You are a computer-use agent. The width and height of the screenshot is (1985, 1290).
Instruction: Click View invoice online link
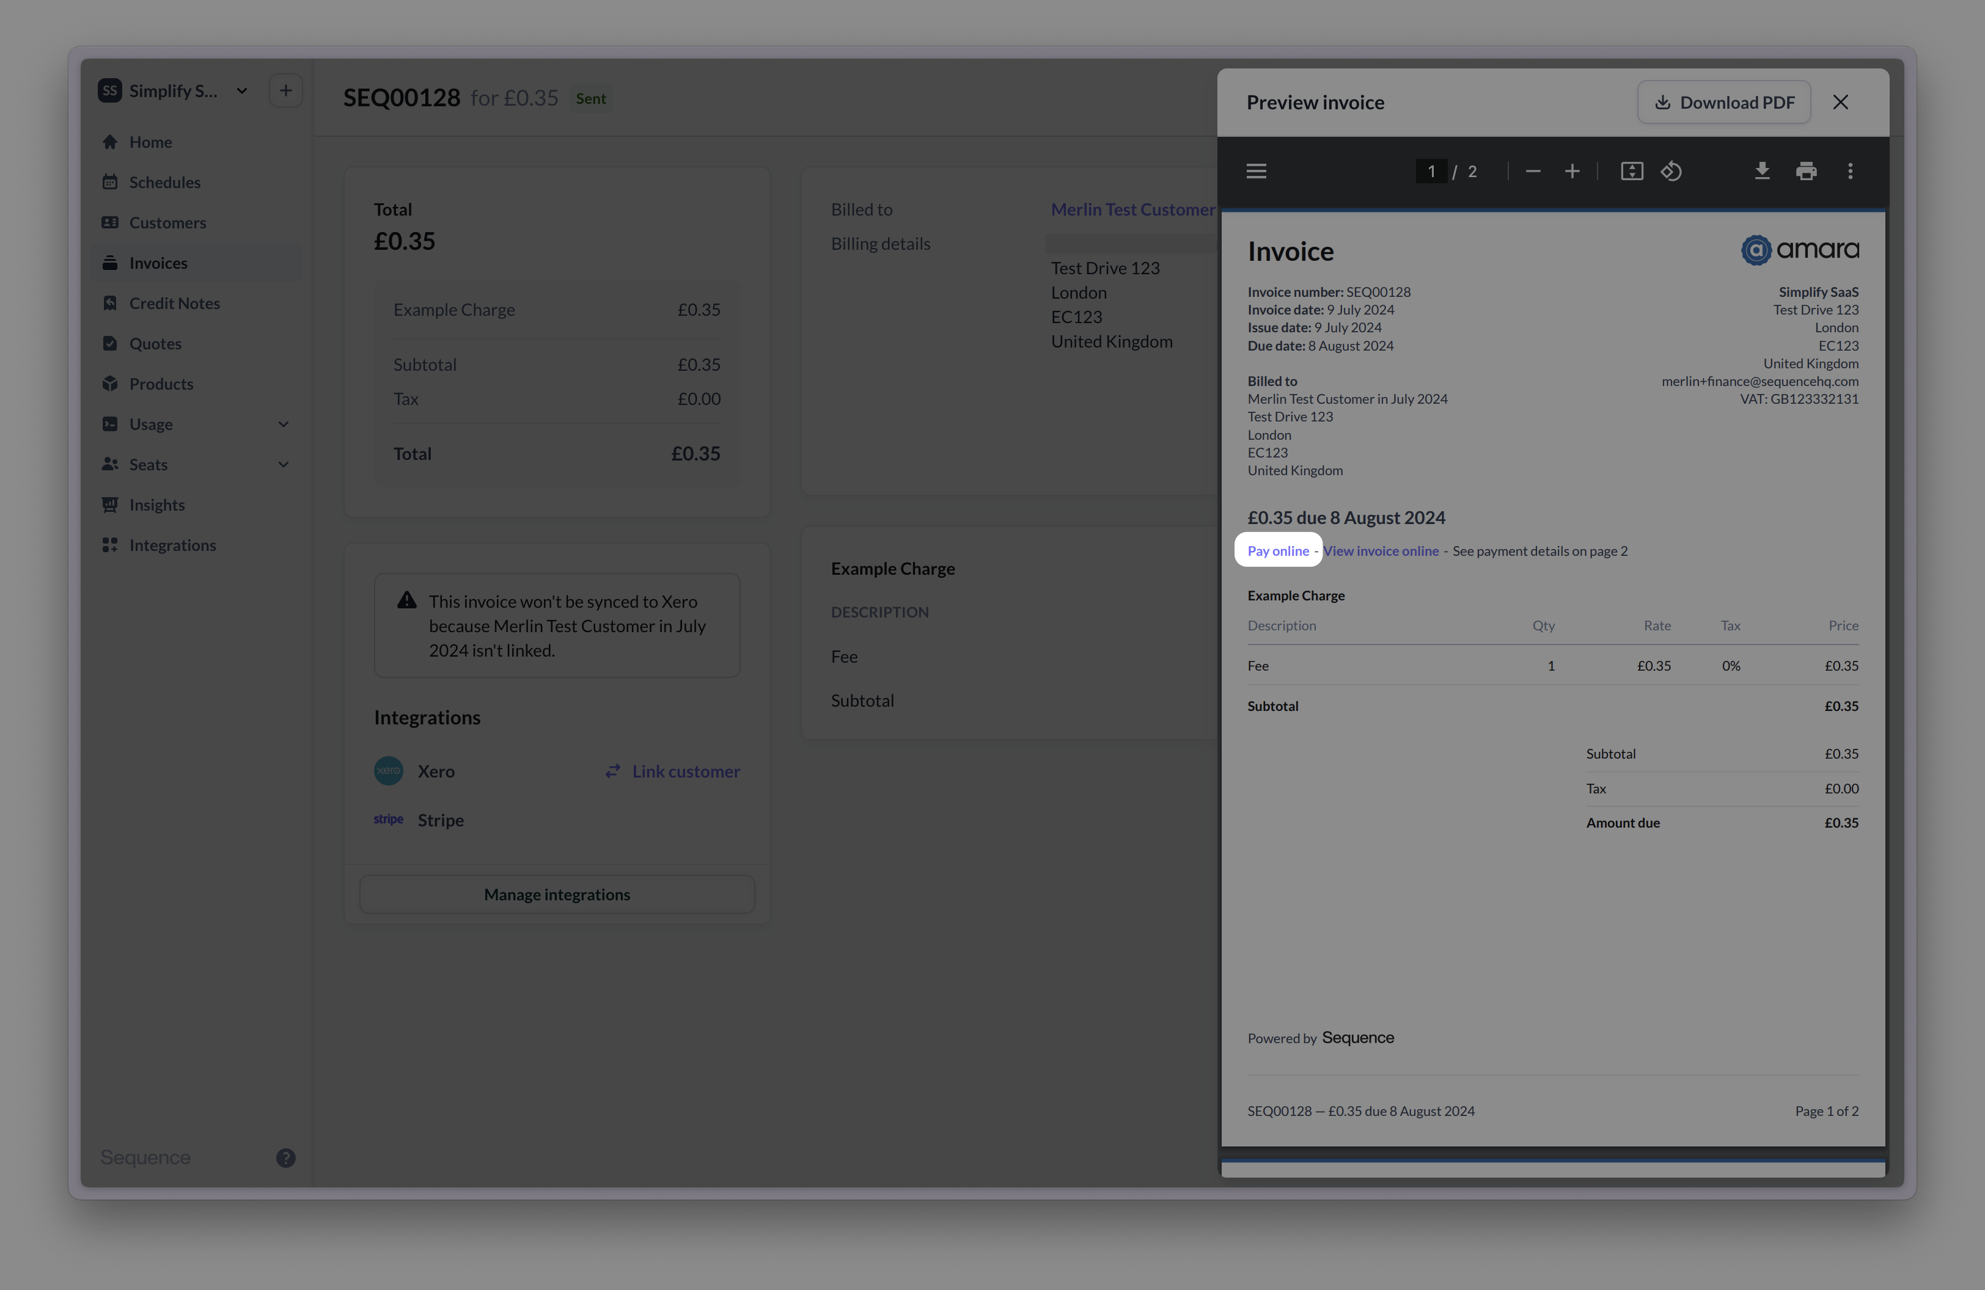pos(1381,550)
